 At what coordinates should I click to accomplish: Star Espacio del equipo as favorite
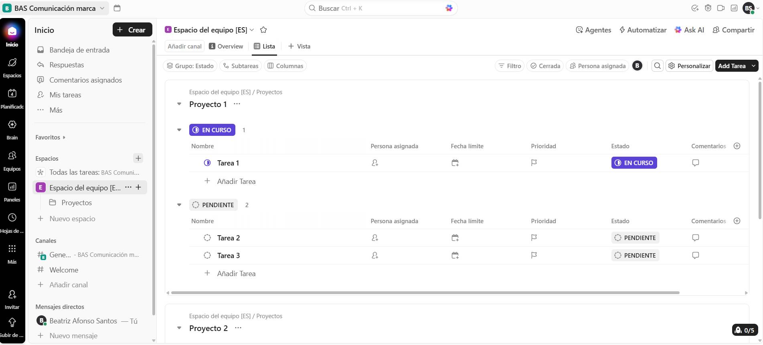coord(263,30)
